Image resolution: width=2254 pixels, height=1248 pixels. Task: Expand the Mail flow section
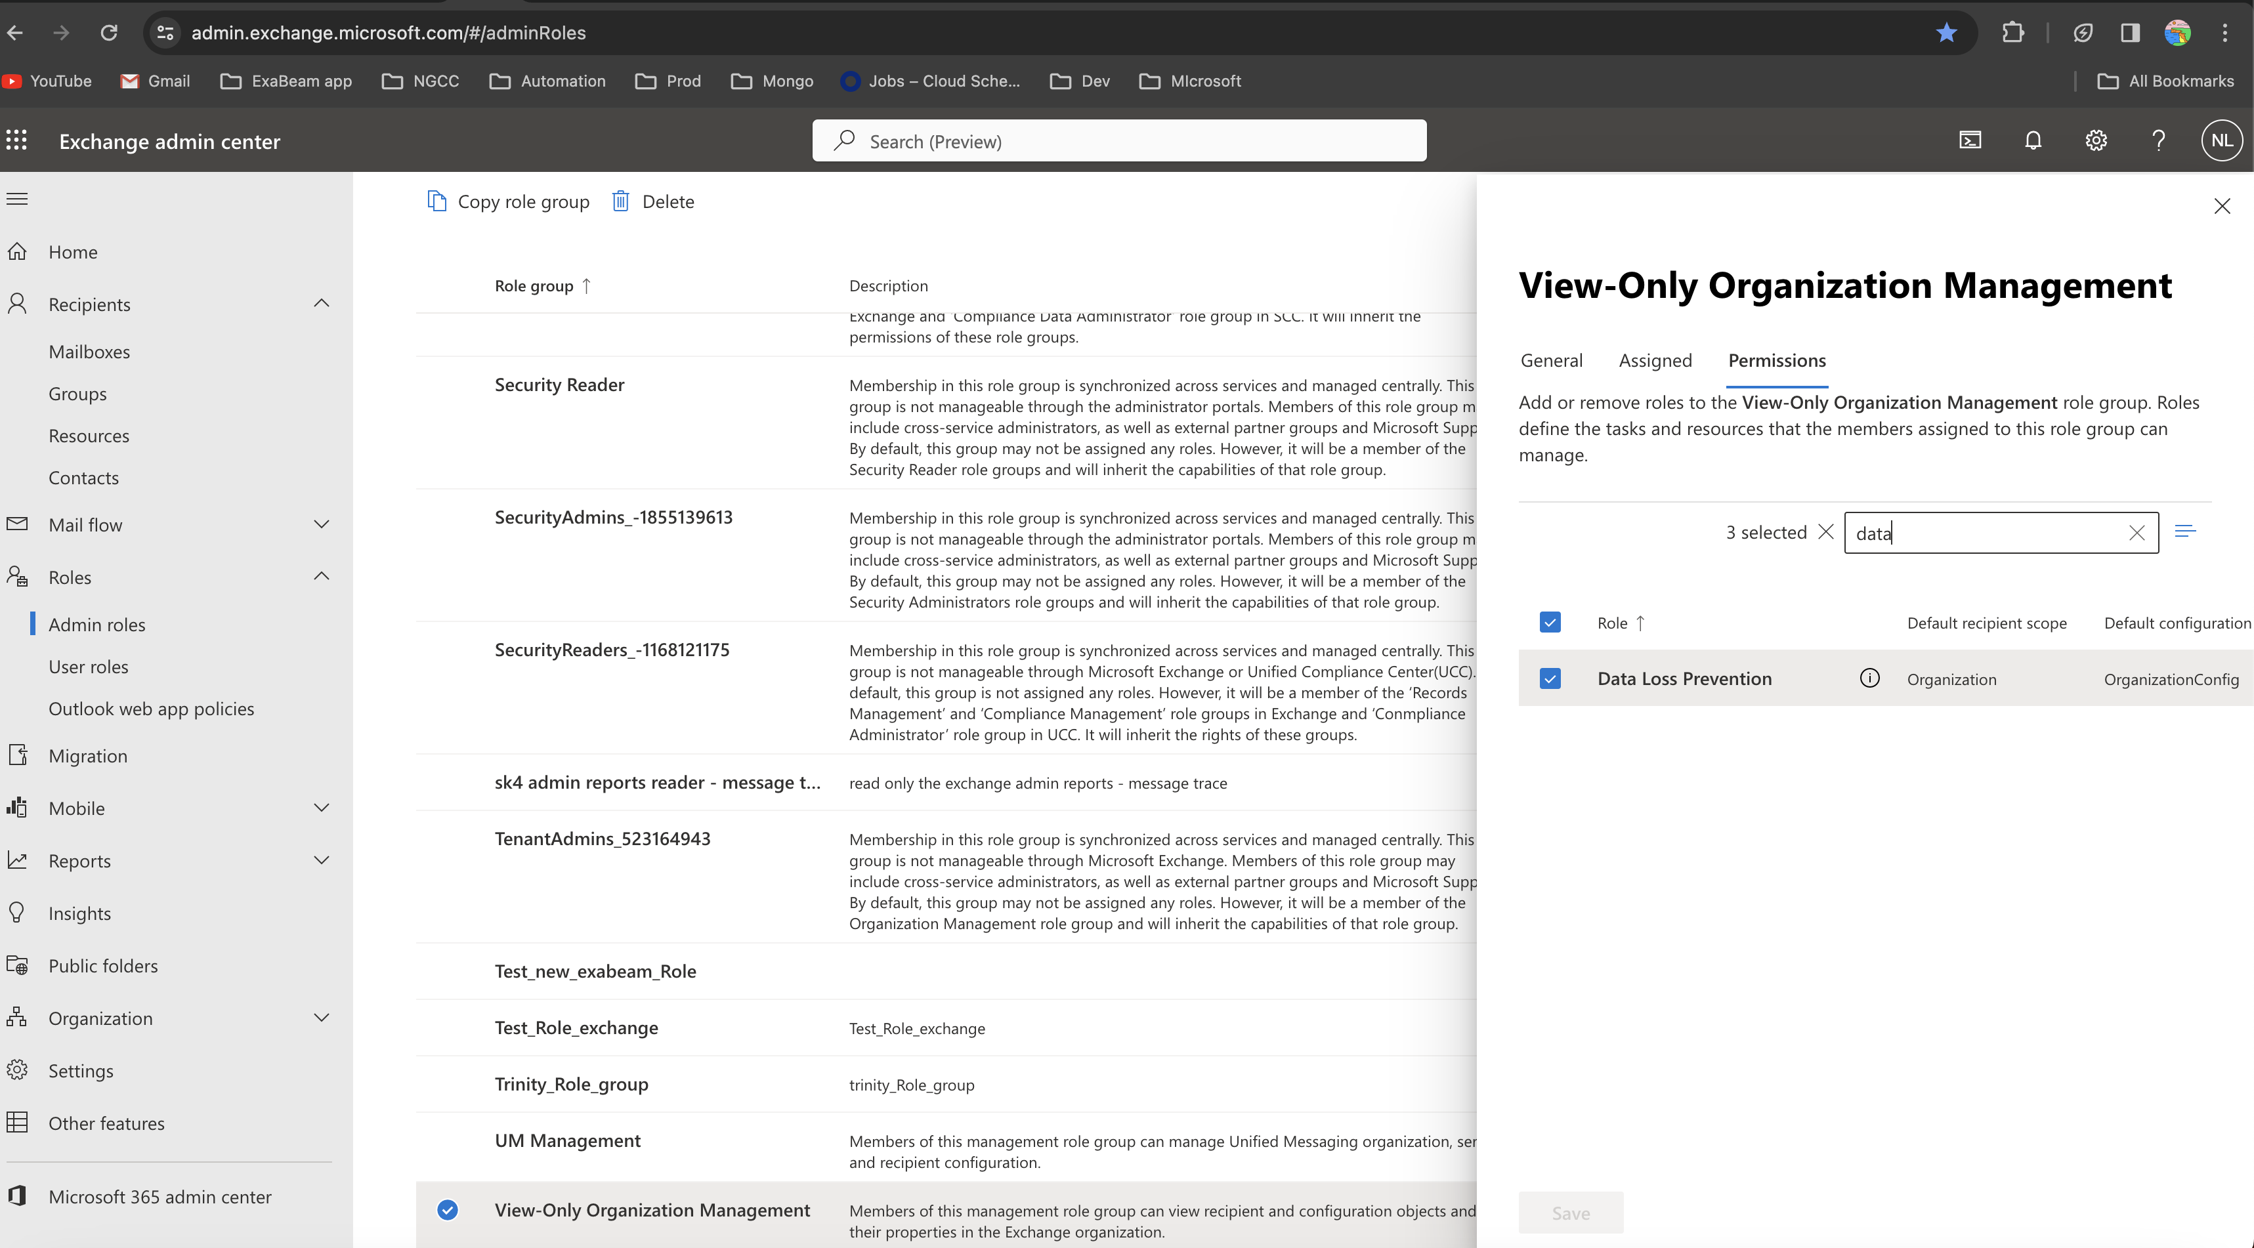point(321,525)
